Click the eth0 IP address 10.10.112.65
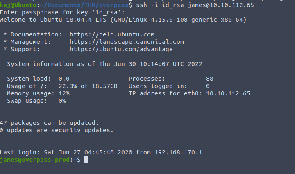295x174 pixels. tap(228, 93)
